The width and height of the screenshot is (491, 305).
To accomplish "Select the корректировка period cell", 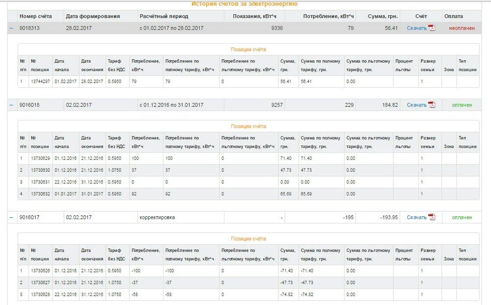I will coord(157,217).
